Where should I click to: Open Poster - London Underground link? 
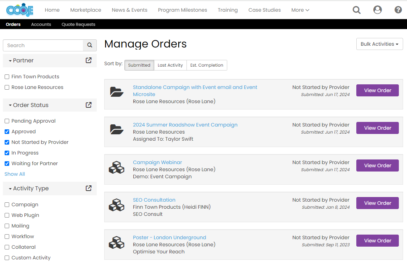[169, 237]
